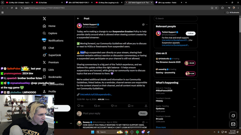Open Premium in the sidebar
Image resolution: width=241 pixels, height=135 pixels.
point(51,63)
